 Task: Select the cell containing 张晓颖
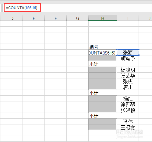click(128, 110)
